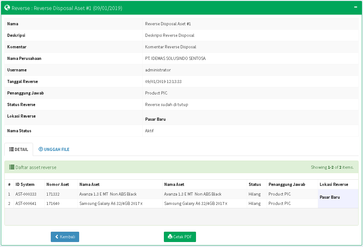Select asset row AST-000333
Screen dimensions: 363x247
click(26, 194)
